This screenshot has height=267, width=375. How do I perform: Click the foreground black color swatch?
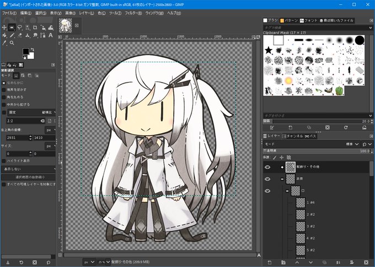click(25, 51)
